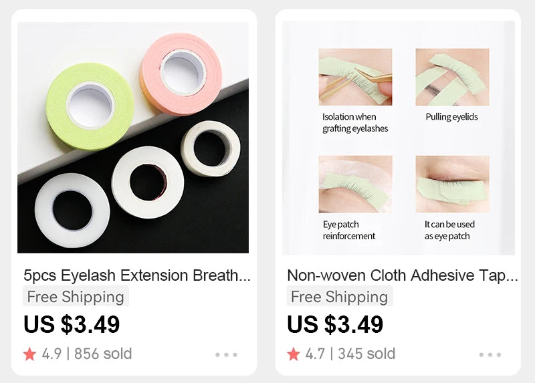Screen dimensions: 535x383
Task: Click the 5pcs Eyelash Extension Breathable title
Action: pos(137,275)
